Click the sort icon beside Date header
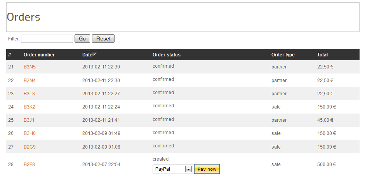 coord(95,53)
